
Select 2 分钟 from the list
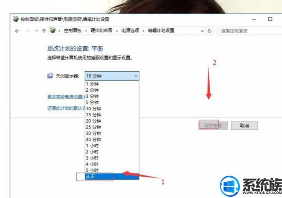pyautogui.click(x=112, y=90)
